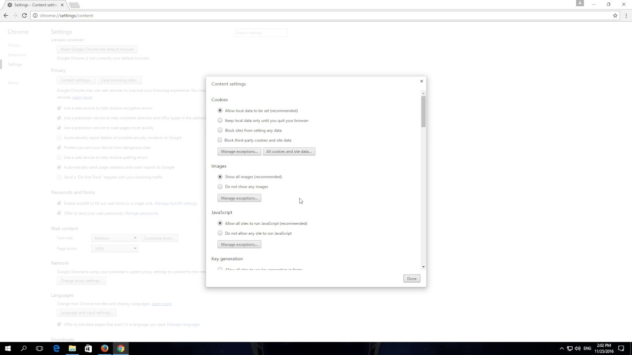Click the Search settings field
Screen dimensions: 632x355
pos(261,33)
